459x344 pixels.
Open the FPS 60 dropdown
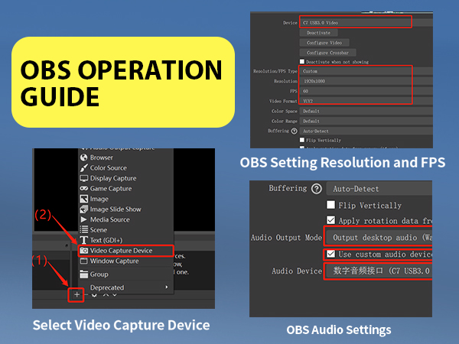point(366,91)
